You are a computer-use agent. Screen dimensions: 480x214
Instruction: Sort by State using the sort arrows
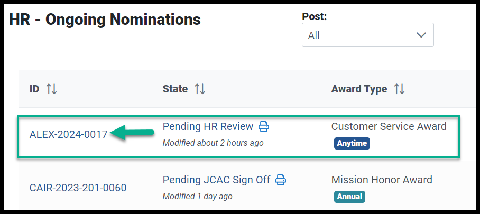pyautogui.click(x=200, y=89)
